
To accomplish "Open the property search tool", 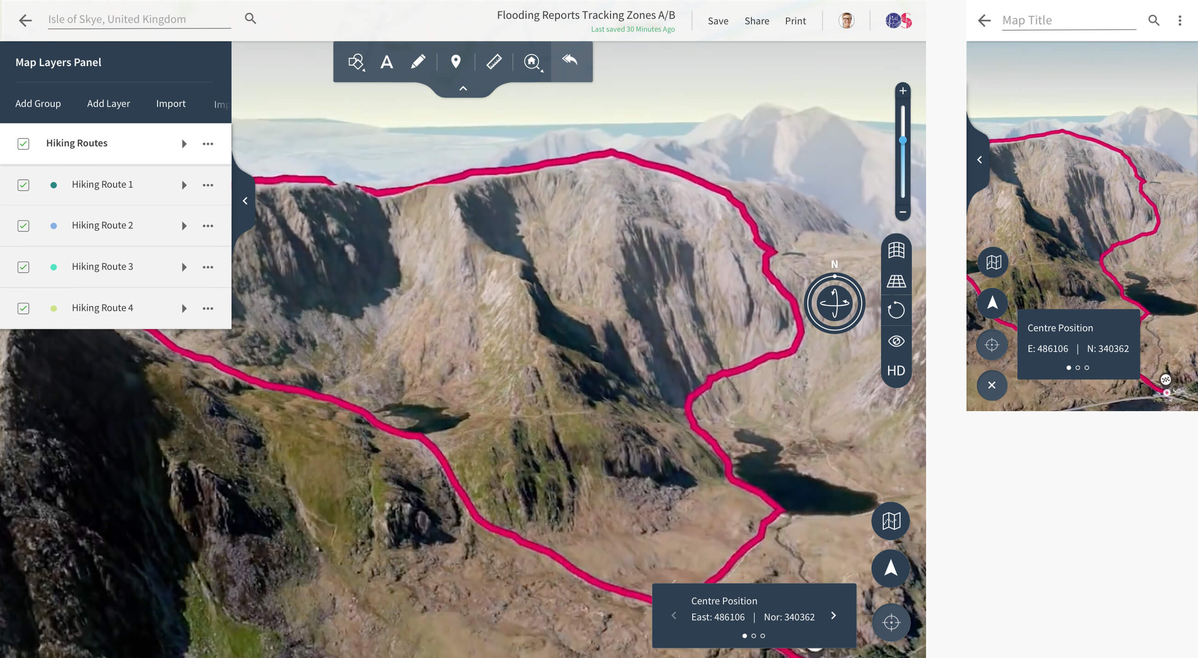I will pyautogui.click(x=532, y=62).
